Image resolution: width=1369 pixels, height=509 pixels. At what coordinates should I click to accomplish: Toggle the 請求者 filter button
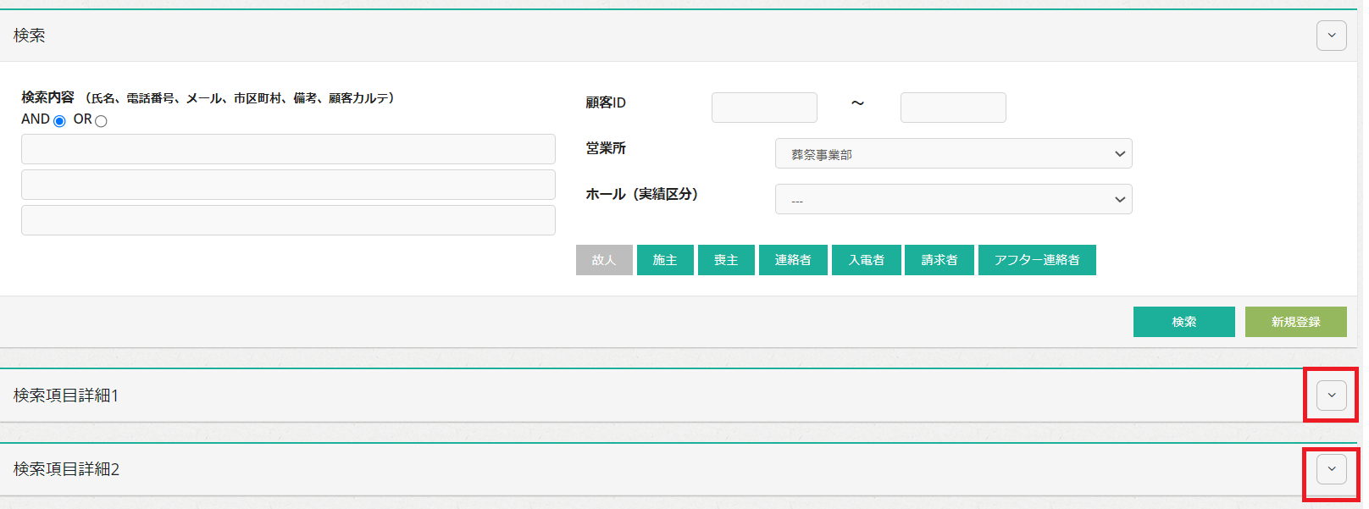click(939, 260)
